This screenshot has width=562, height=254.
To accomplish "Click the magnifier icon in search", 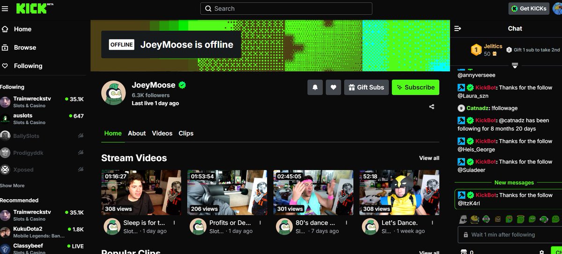I will point(208,8).
